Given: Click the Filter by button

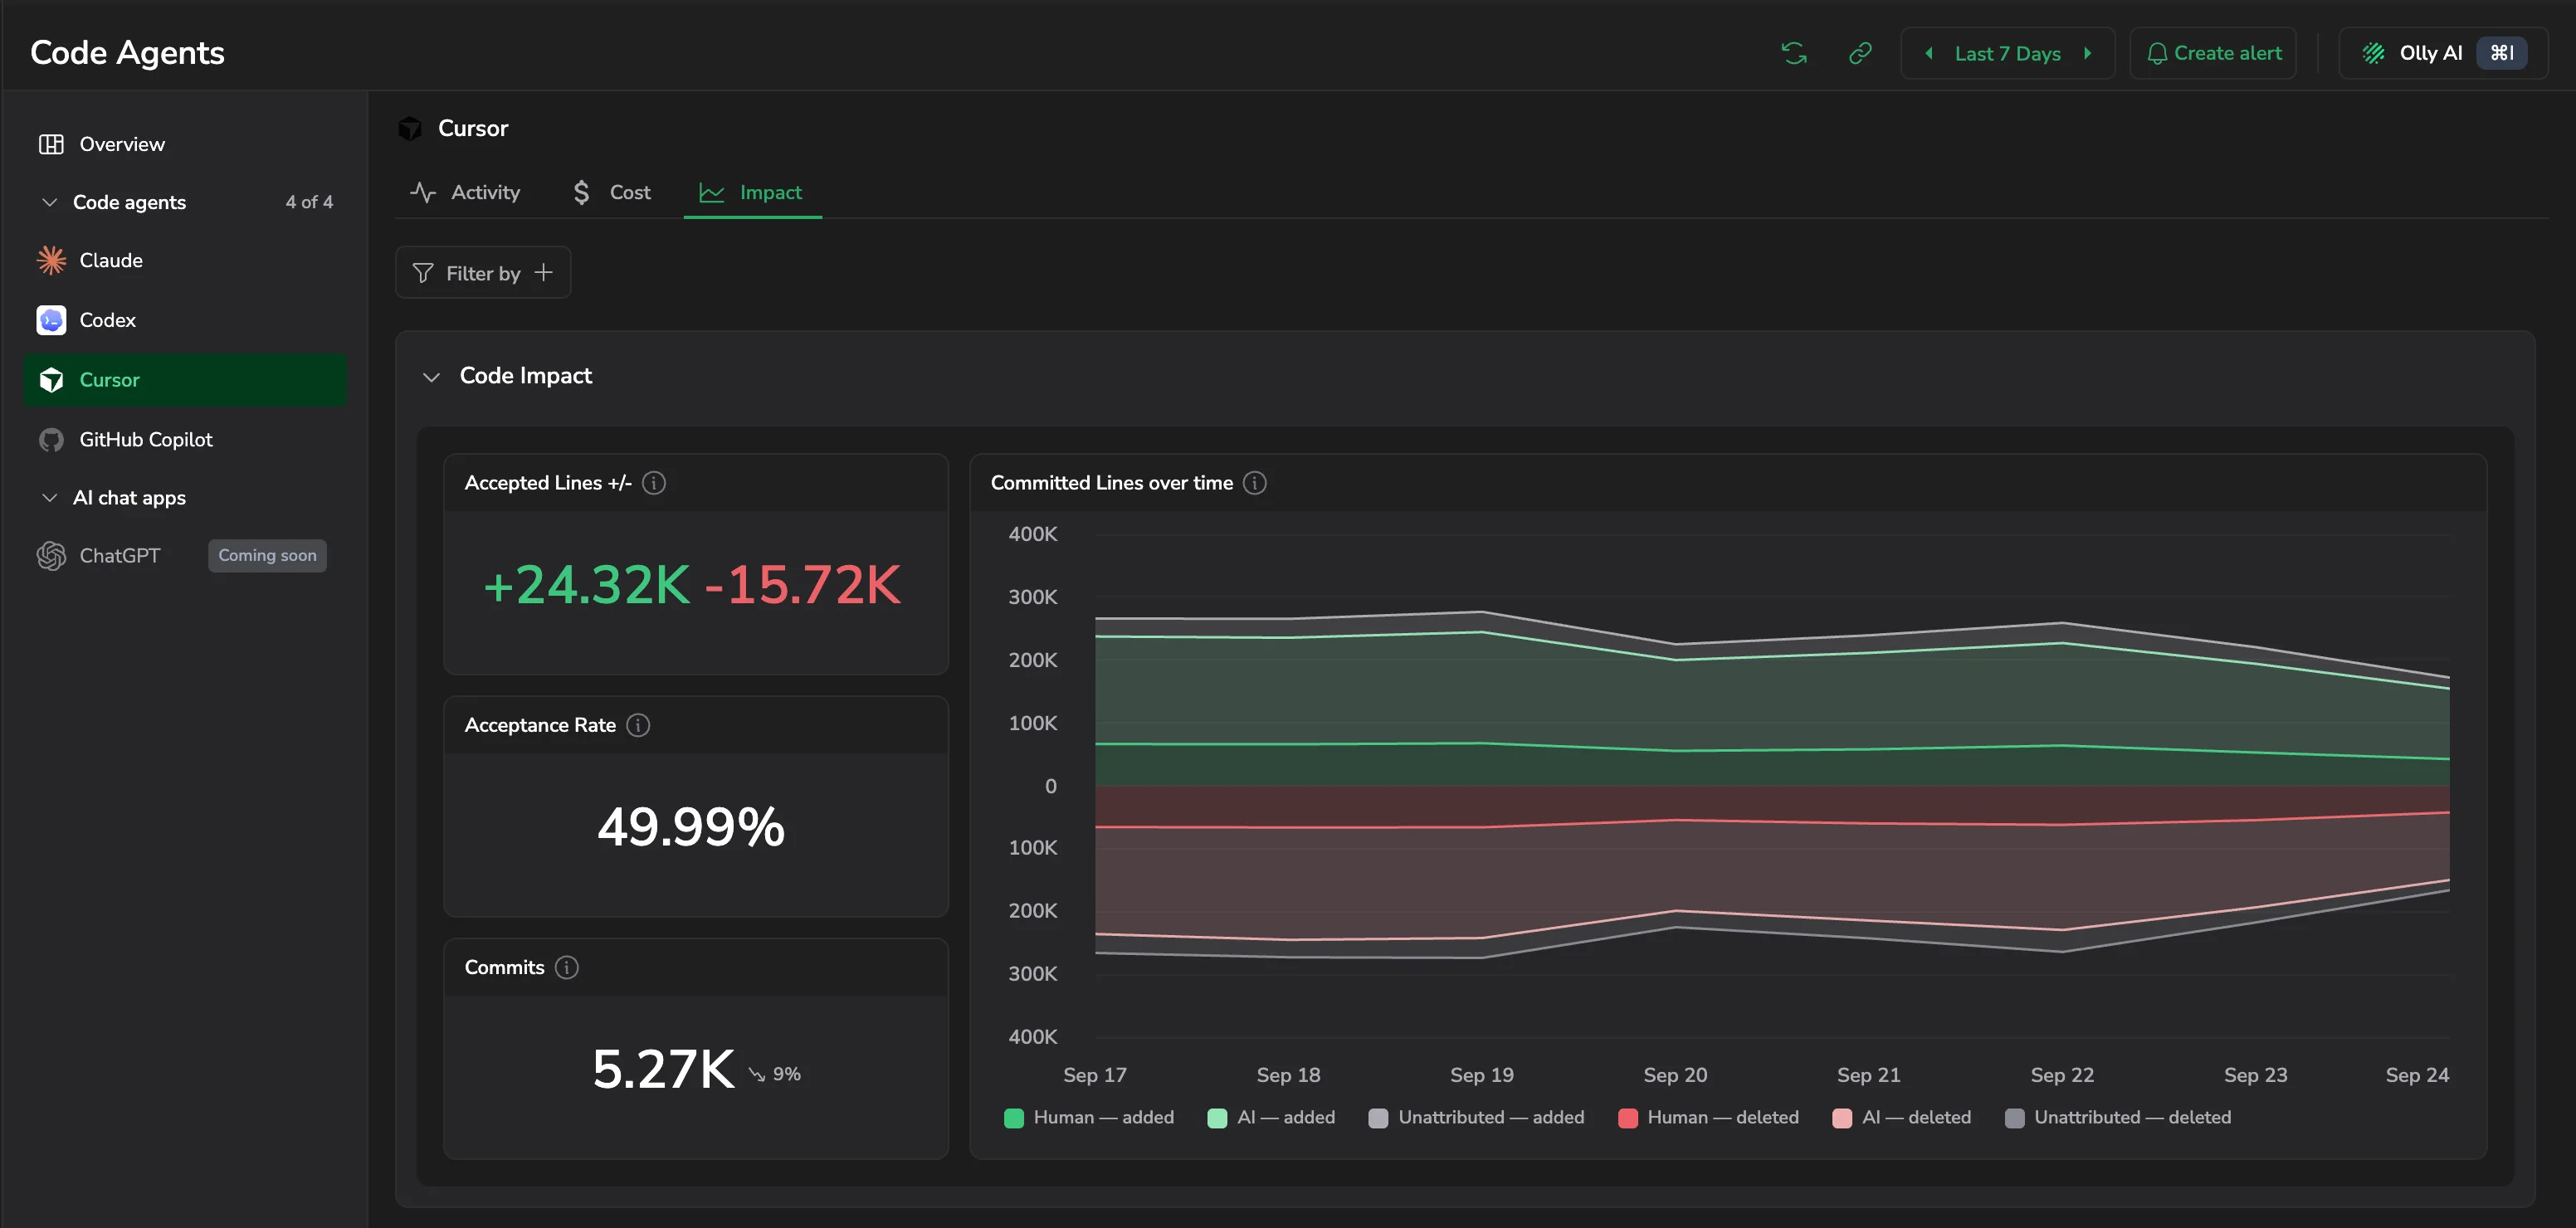Looking at the screenshot, I should [483, 272].
